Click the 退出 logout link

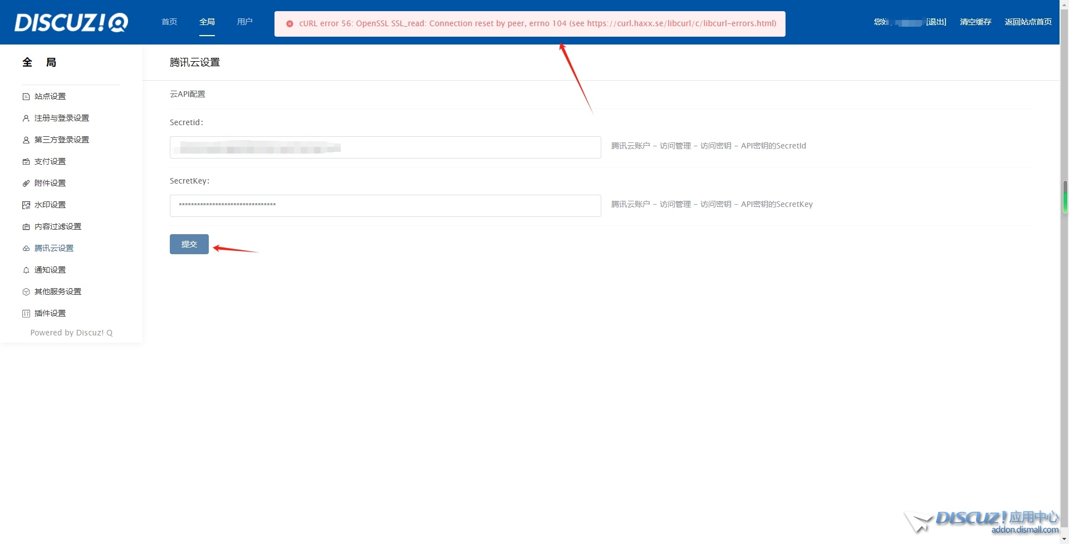936,22
